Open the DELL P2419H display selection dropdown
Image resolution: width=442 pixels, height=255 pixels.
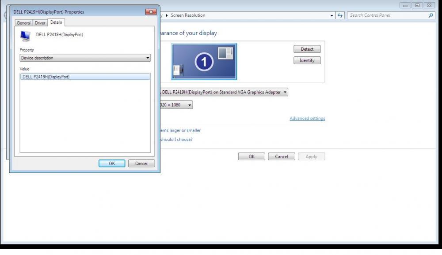point(224,92)
